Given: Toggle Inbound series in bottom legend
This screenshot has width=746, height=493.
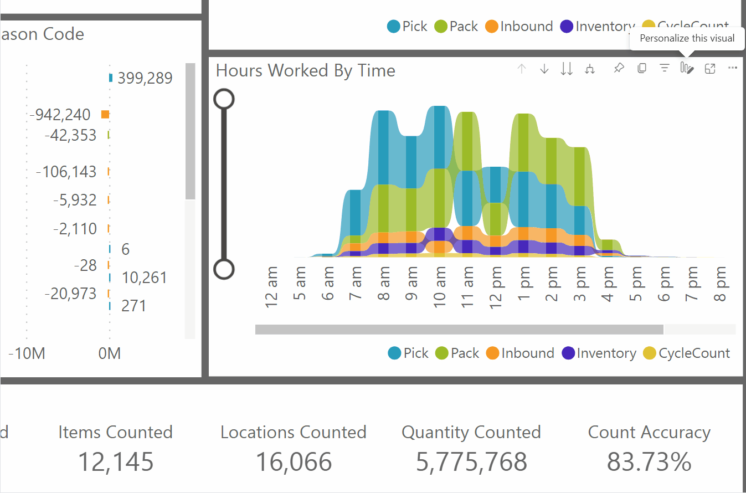Looking at the screenshot, I should (521, 353).
